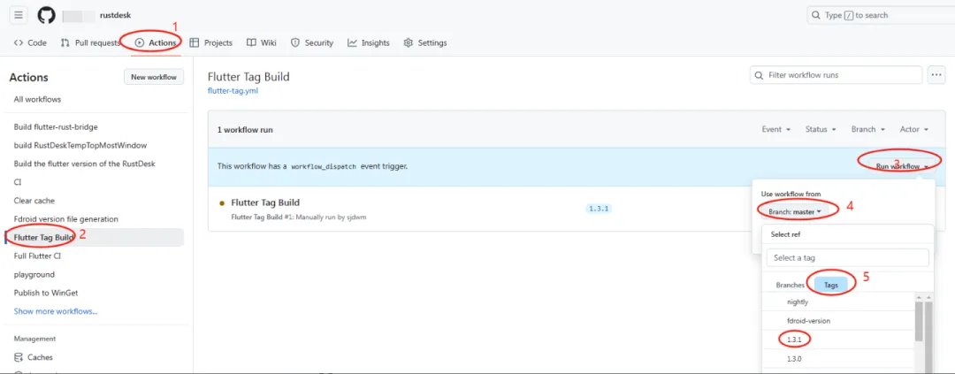The width and height of the screenshot is (955, 374).
Task: Expand the Actor filter dropdown
Action: click(913, 129)
